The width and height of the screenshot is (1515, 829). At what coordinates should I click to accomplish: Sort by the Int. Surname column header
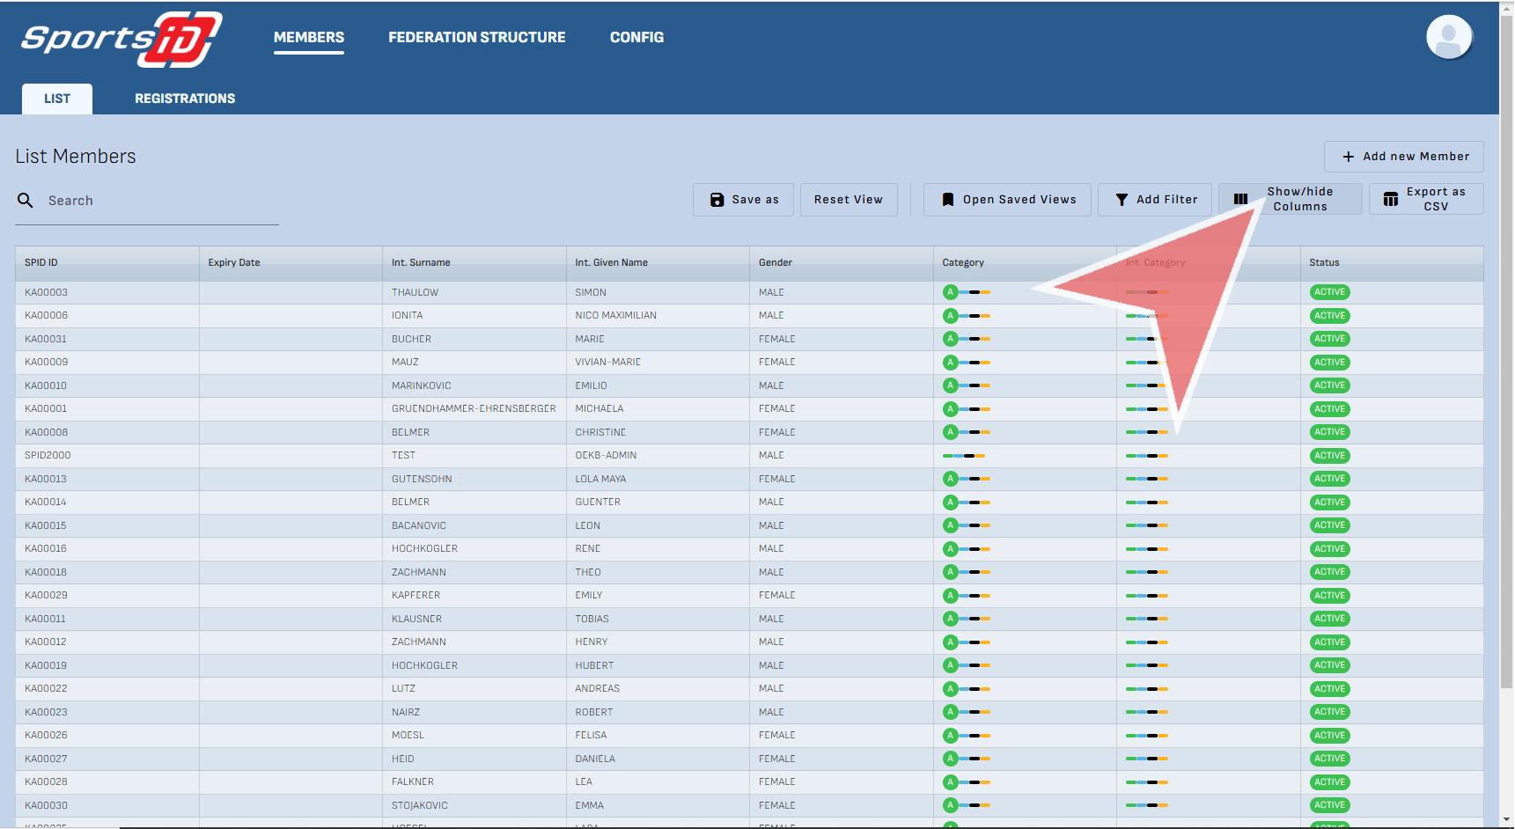click(x=421, y=262)
